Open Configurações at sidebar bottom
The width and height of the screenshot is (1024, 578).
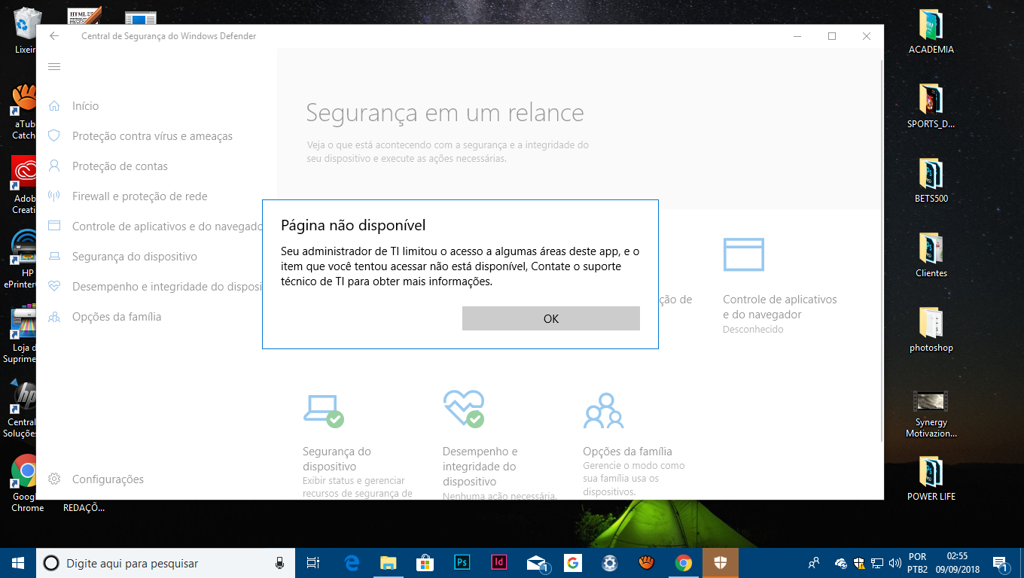(x=108, y=479)
